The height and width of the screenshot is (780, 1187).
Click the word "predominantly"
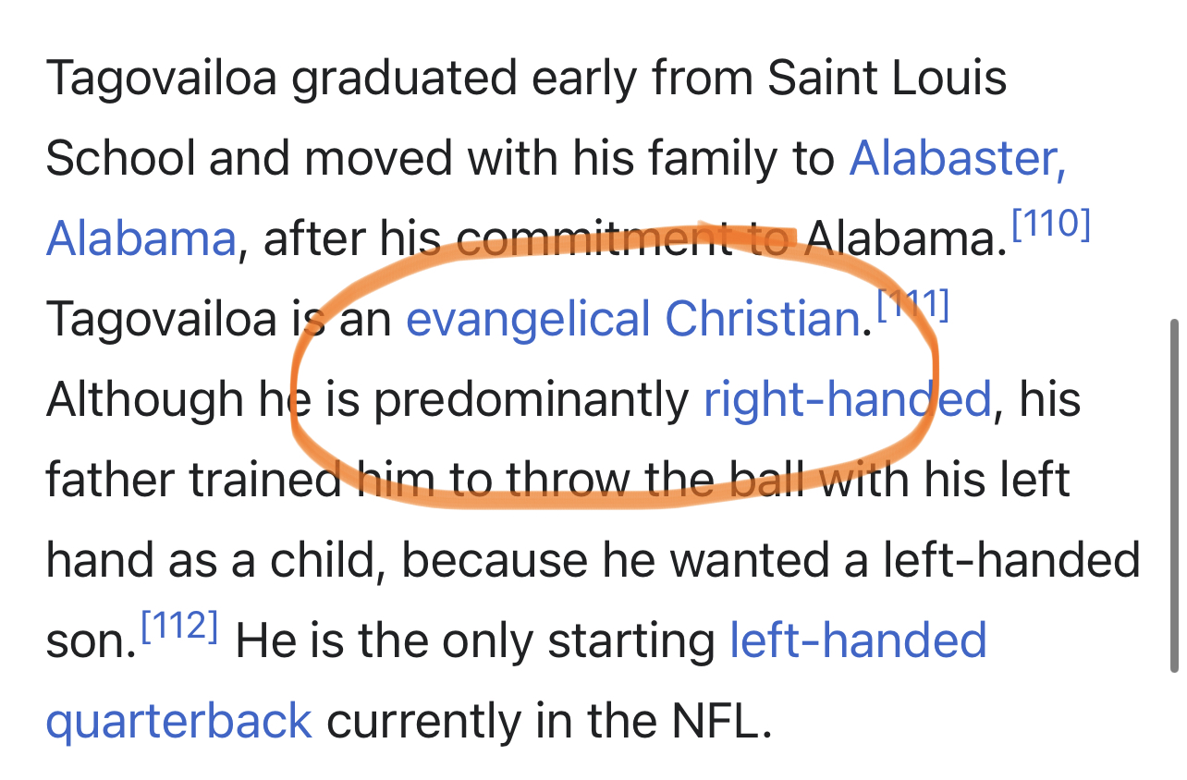532,400
